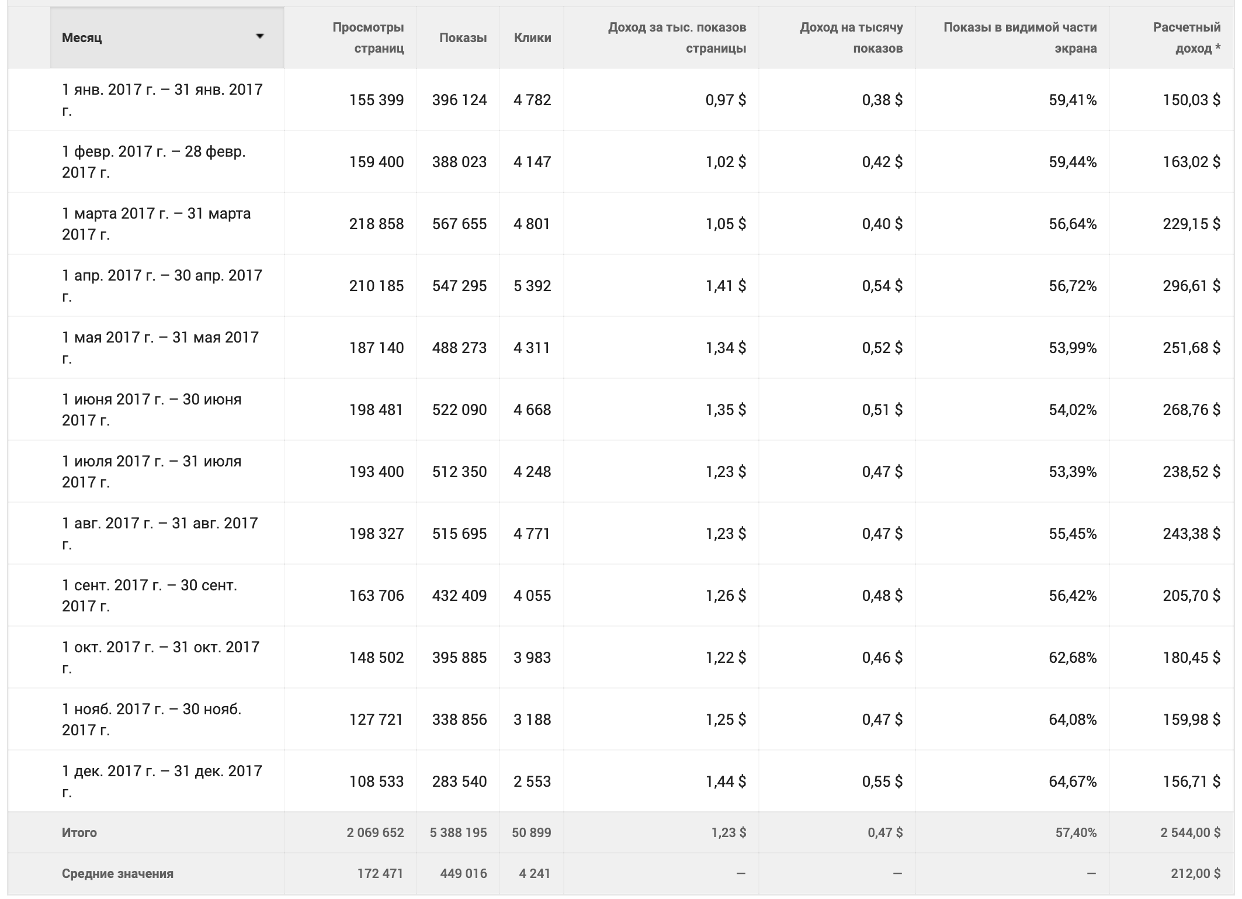
Task: Click the sort arrow in Месяц header
Action: (x=260, y=37)
